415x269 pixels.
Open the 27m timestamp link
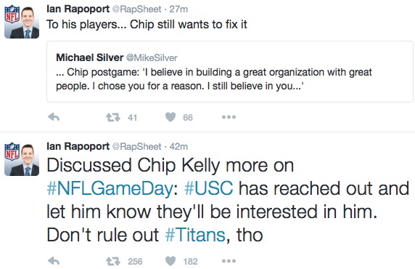coord(178,9)
